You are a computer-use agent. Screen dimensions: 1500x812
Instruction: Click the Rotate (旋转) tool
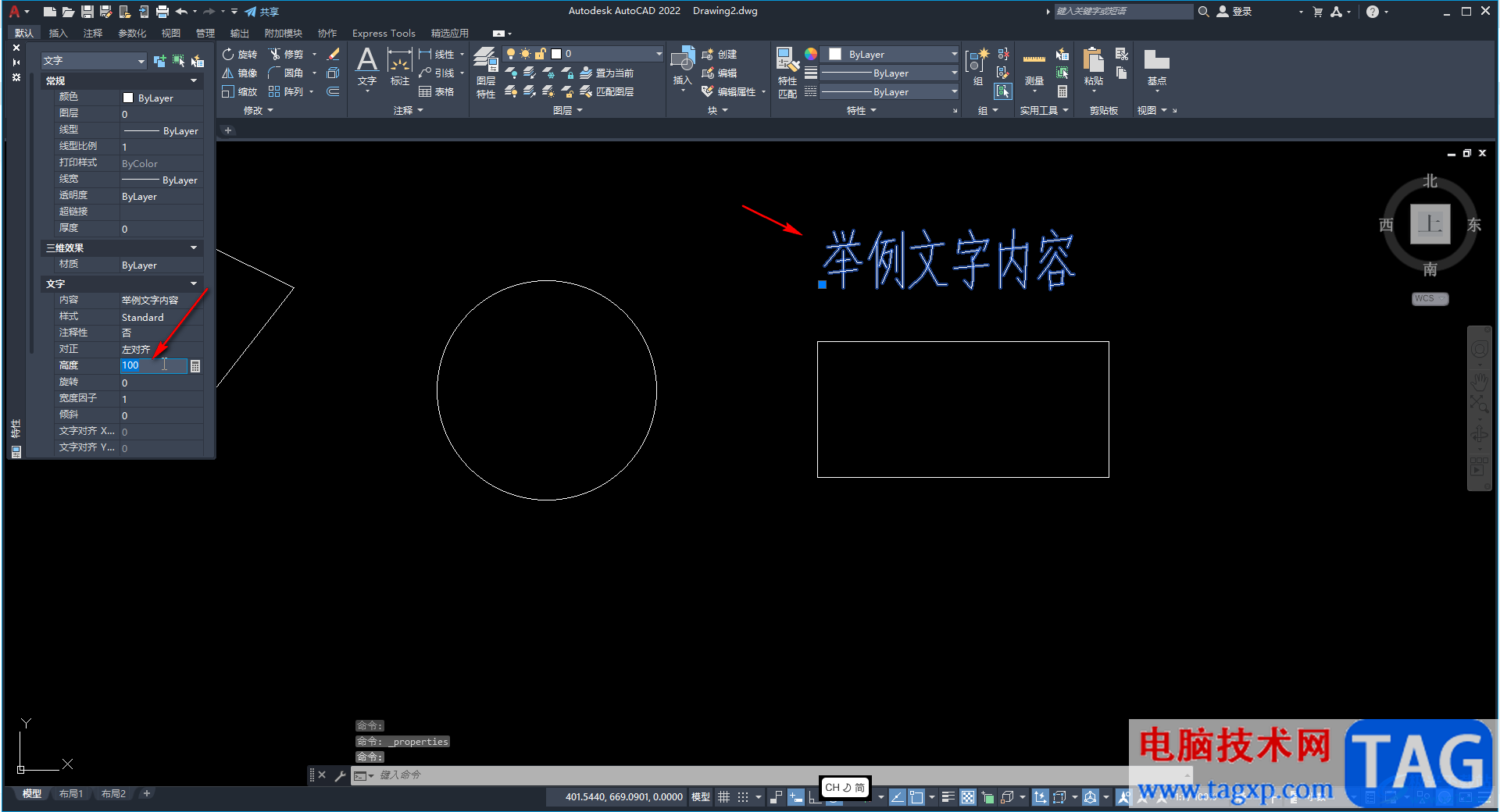(x=239, y=54)
